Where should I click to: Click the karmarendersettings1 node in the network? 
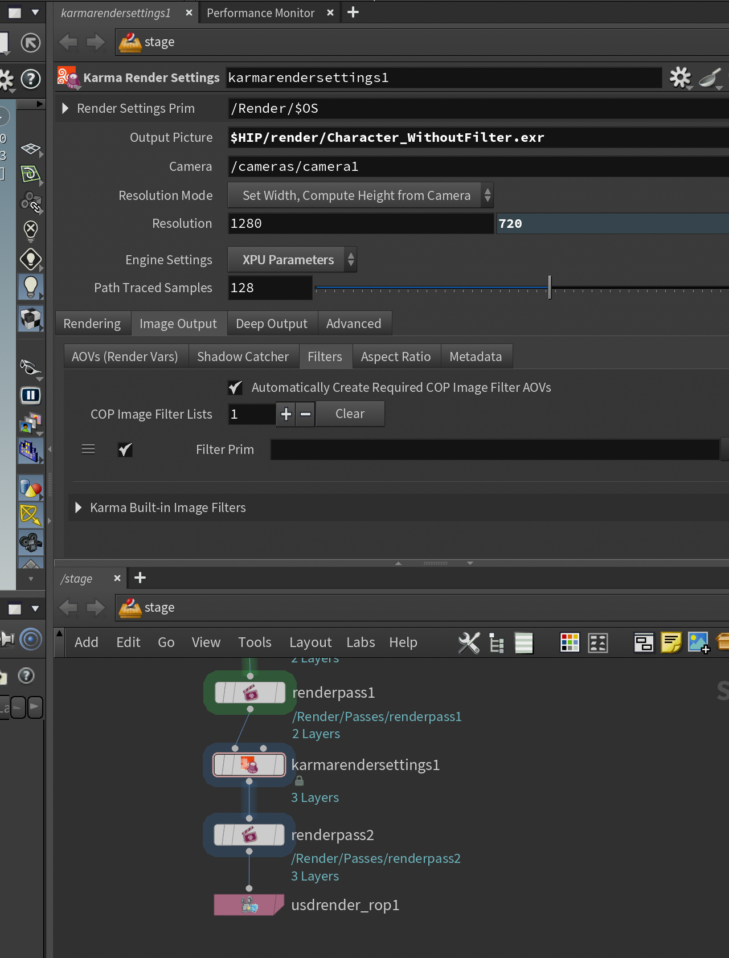[x=249, y=765]
